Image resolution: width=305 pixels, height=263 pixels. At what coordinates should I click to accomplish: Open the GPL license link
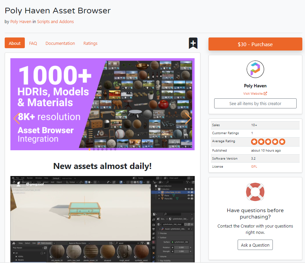(254, 166)
